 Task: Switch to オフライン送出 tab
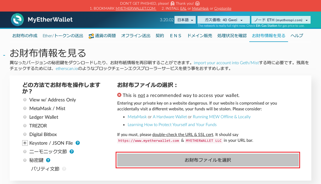tap(136, 36)
